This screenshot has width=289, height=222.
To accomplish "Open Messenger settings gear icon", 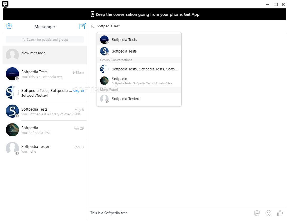I will tap(9, 26).
